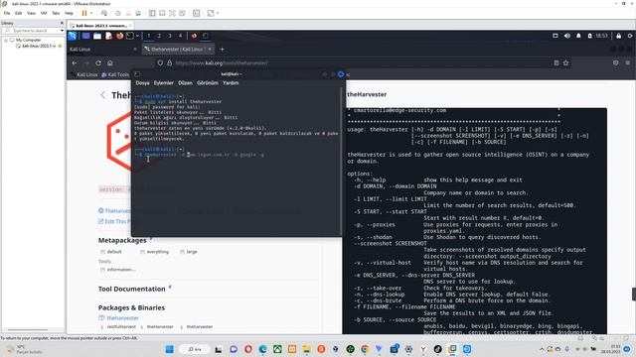Open the VMware Edit menu
Screen dimensions: 636x357
[x=18, y=13]
